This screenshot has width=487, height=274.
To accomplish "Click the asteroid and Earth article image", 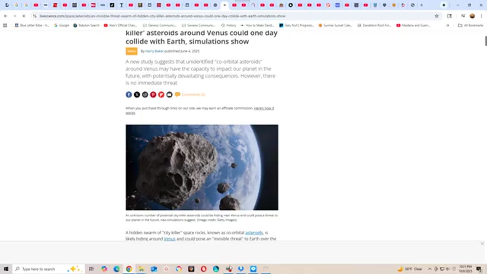I will coord(202,167).
